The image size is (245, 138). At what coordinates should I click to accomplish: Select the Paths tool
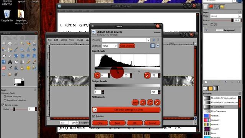tap(10, 49)
